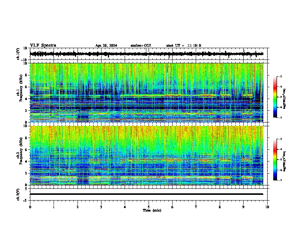Click the "VLF Spectra" plot title

click(x=43, y=45)
